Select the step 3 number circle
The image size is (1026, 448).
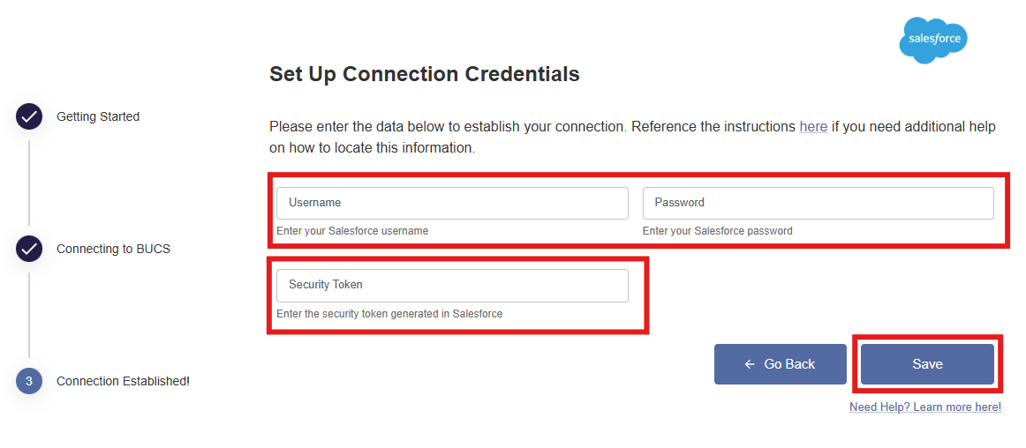coord(29,381)
